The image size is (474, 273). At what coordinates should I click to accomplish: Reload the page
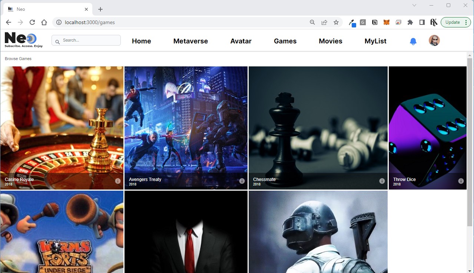[32, 22]
